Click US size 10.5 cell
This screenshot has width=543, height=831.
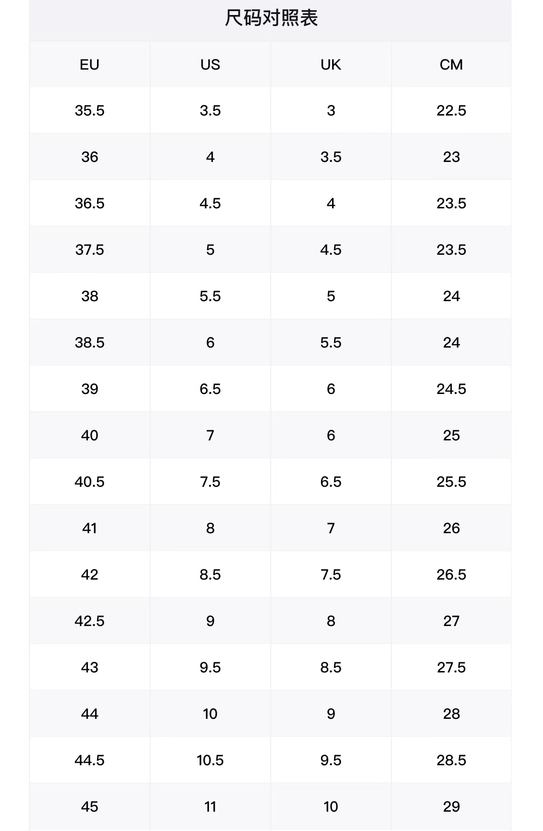(210, 760)
